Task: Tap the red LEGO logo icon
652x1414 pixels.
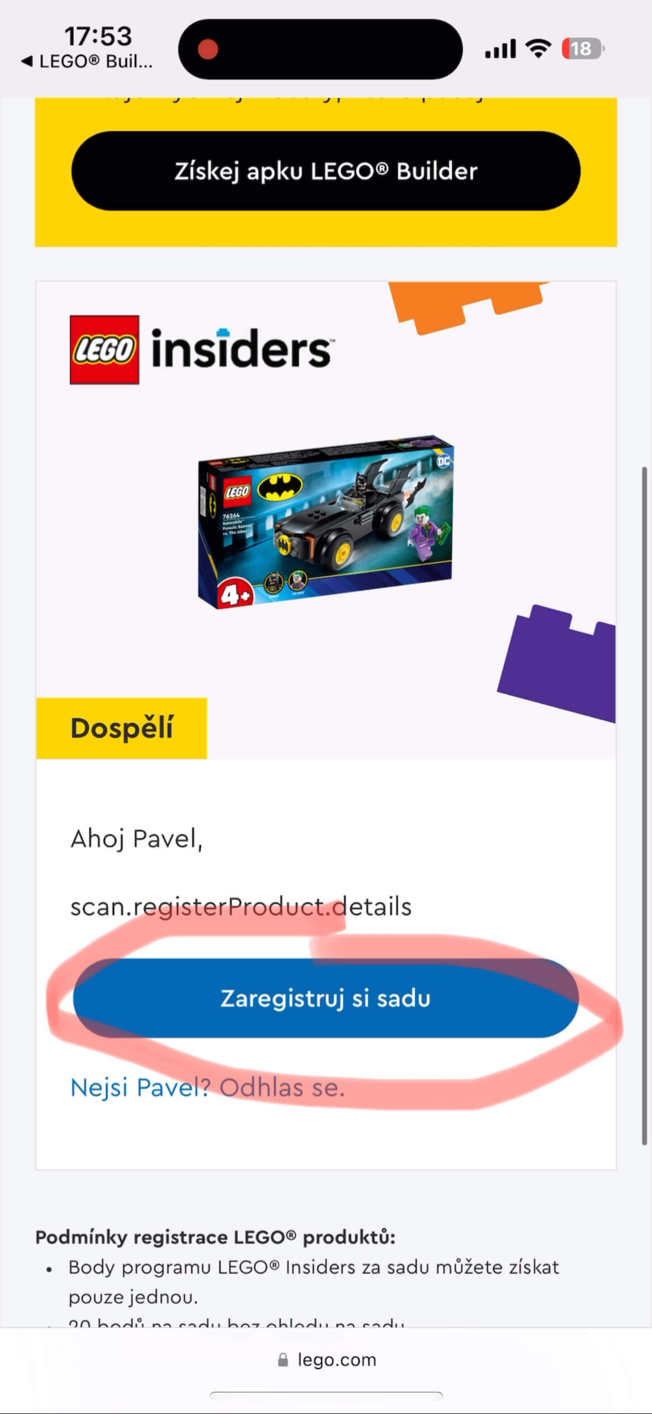Action: [x=104, y=350]
